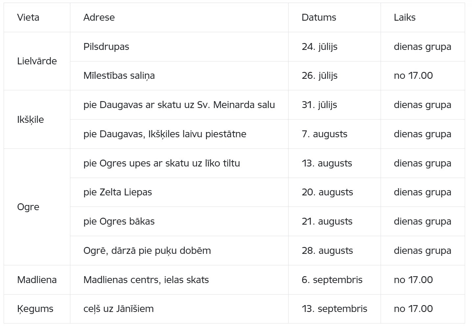Viewport: 472px width, 333px height.
Task: Select the Lielvārde location cell
Action: tap(37, 61)
